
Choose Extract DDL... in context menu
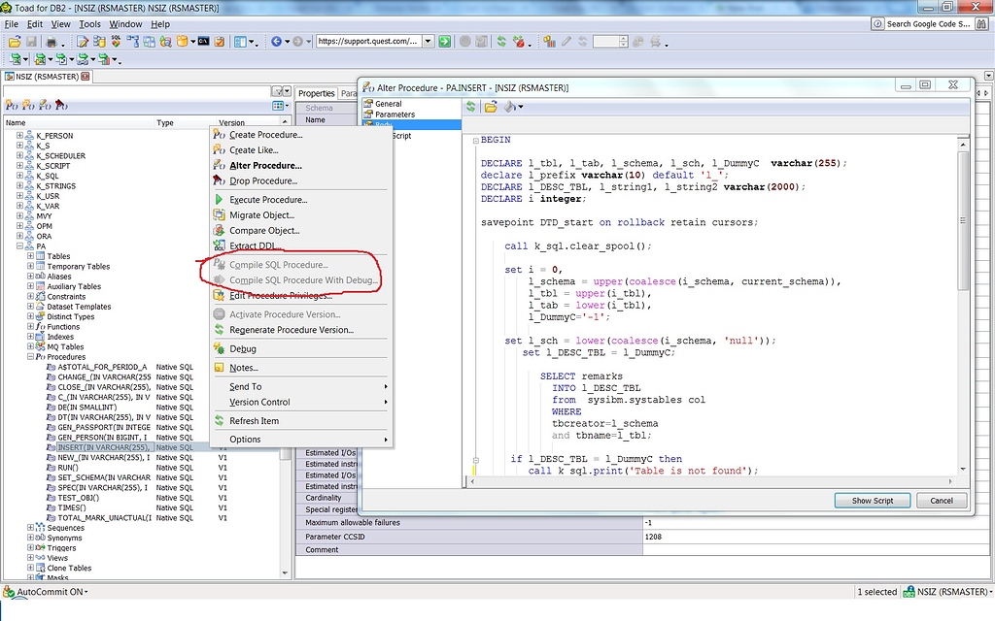coord(257,246)
